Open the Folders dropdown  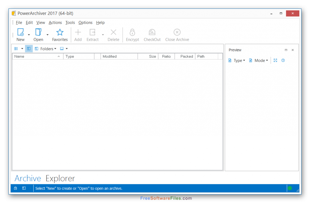tap(45, 49)
